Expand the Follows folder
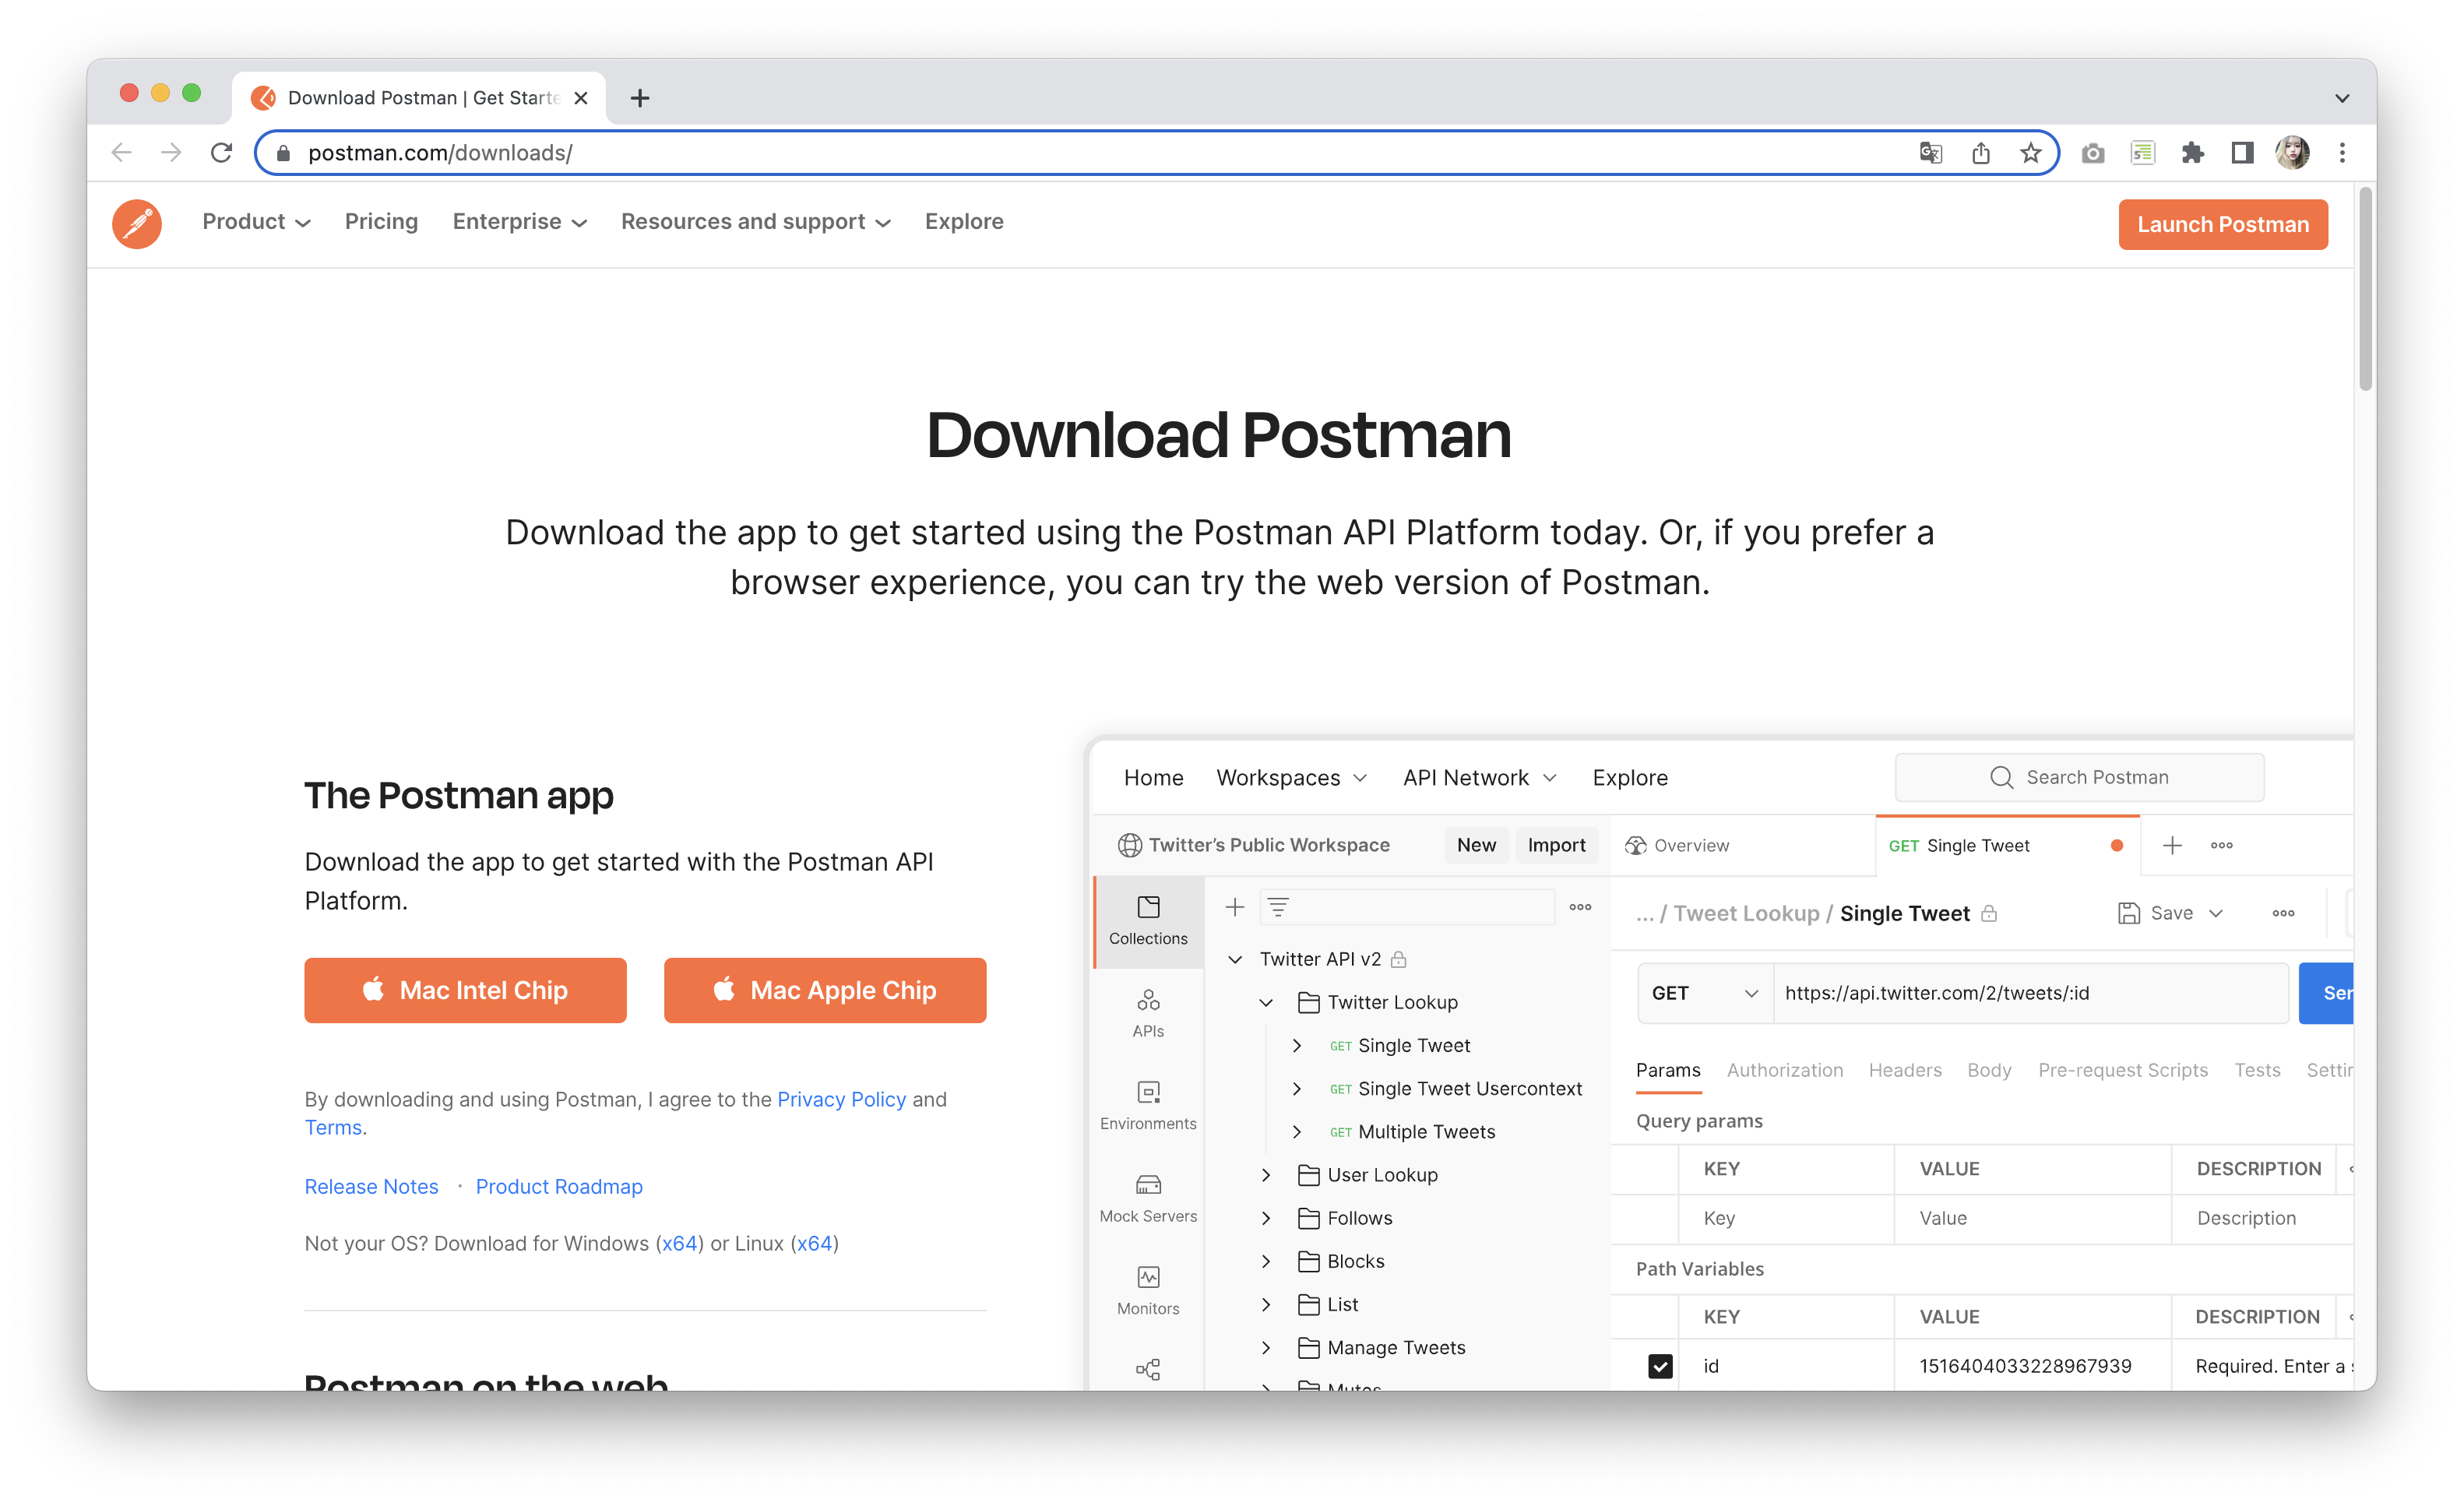Screen dimensions: 2464x1506 (x=1266, y=1218)
